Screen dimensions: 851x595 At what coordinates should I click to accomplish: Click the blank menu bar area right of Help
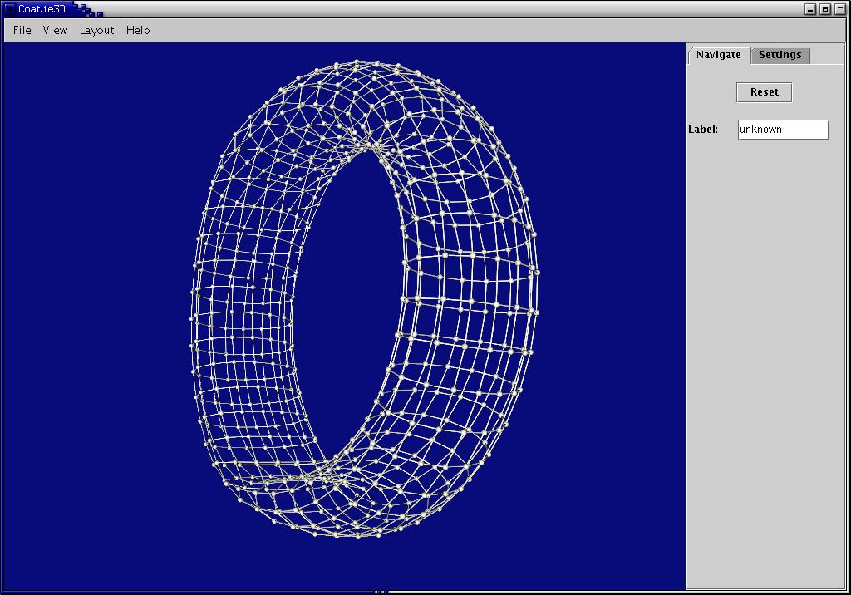click(x=416, y=30)
